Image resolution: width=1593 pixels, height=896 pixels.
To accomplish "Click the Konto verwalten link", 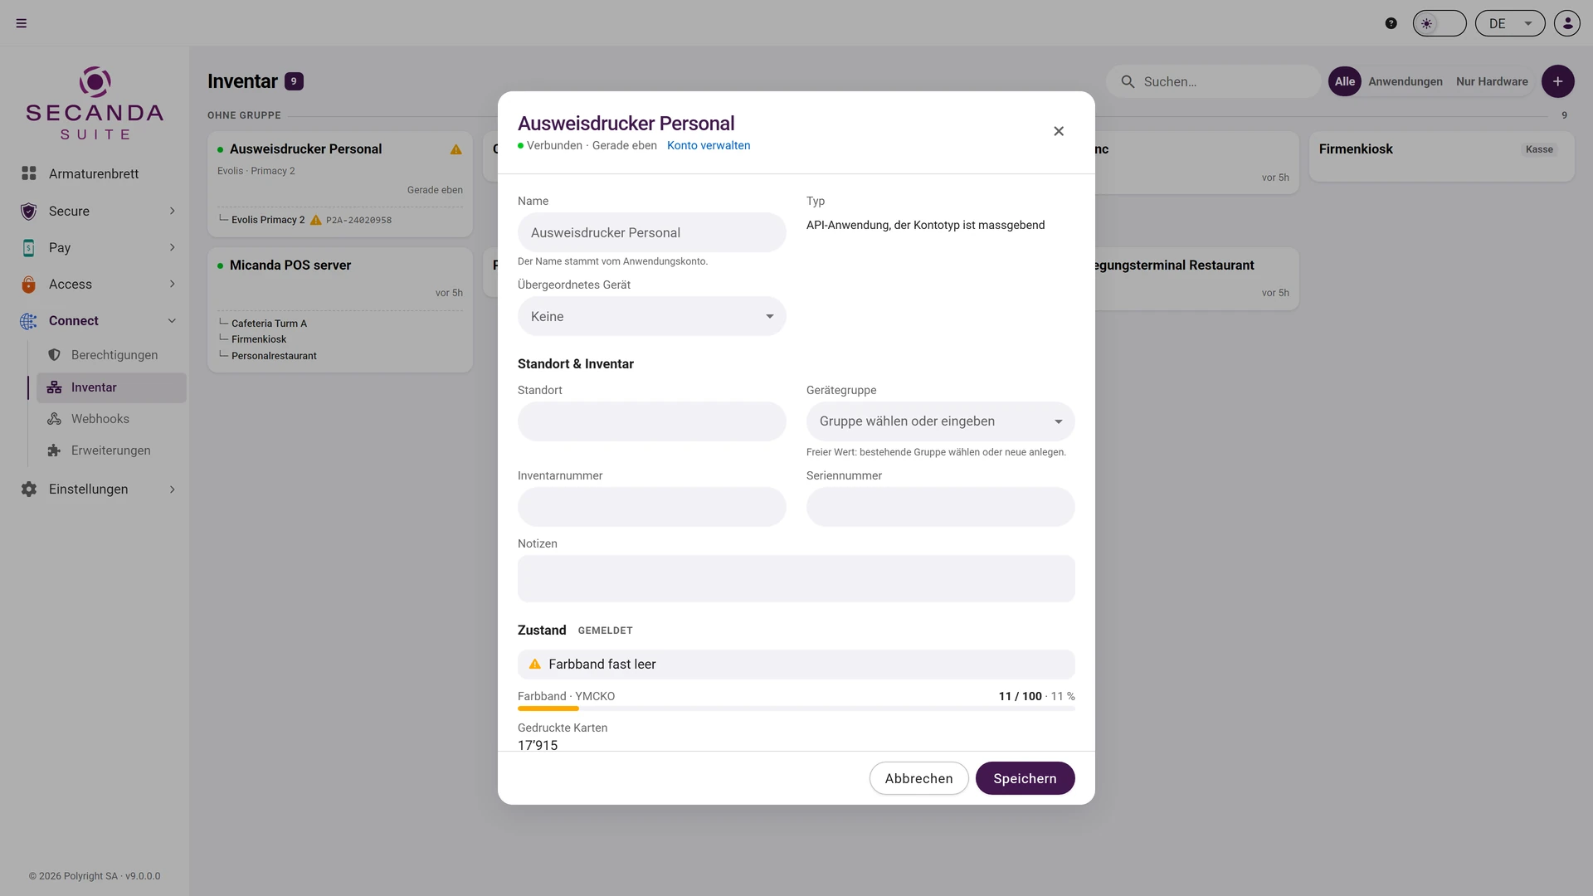I will pos(709,145).
